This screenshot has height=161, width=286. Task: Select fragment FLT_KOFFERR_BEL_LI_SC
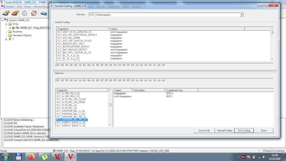[x=71, y=114]
